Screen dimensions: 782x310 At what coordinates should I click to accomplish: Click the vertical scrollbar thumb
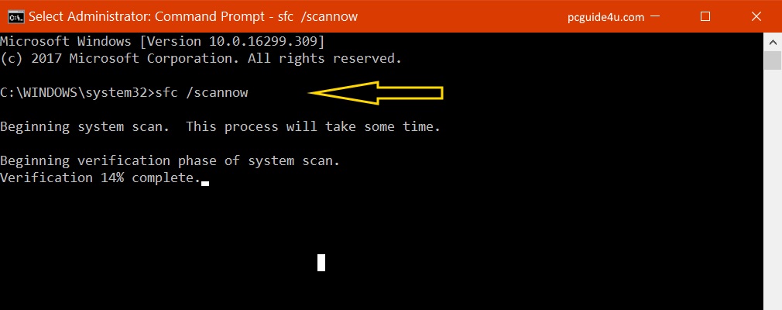(773, 60)
